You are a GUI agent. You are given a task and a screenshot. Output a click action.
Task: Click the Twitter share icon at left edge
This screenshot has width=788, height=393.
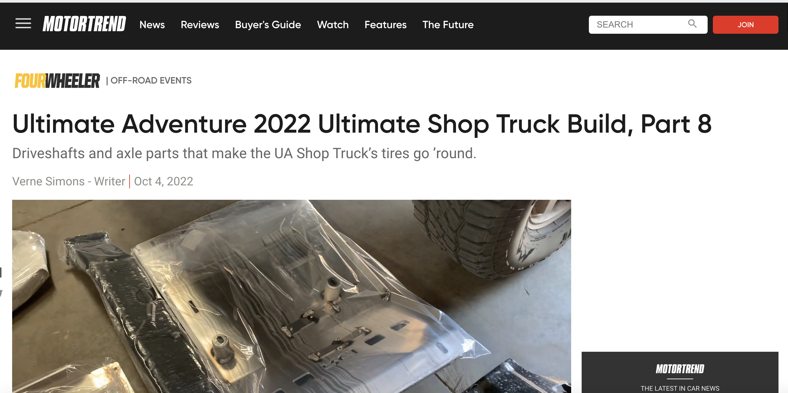(x=1, y=293)
